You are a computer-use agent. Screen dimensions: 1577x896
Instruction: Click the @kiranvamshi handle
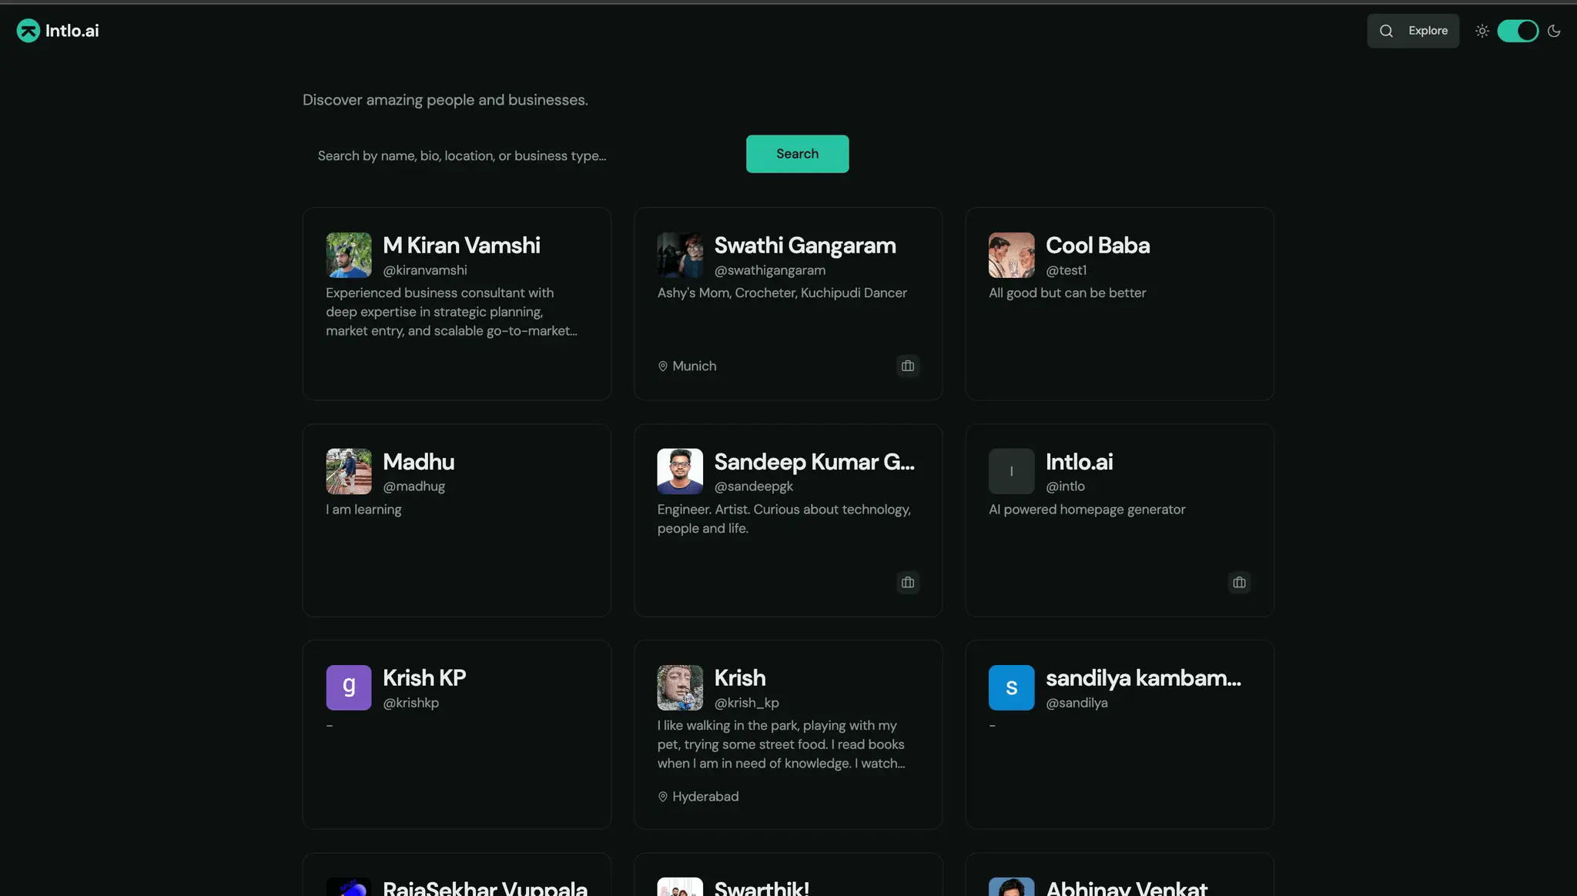tap(425, 270)
